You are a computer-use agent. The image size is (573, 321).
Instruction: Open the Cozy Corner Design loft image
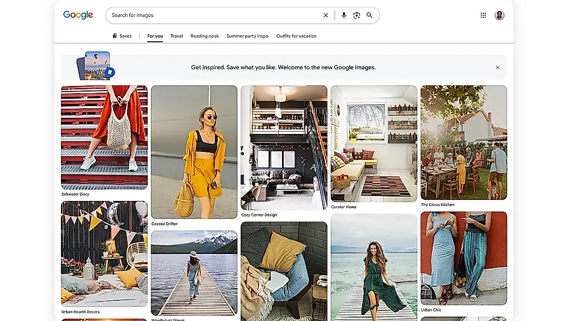(x=284, y=148)
